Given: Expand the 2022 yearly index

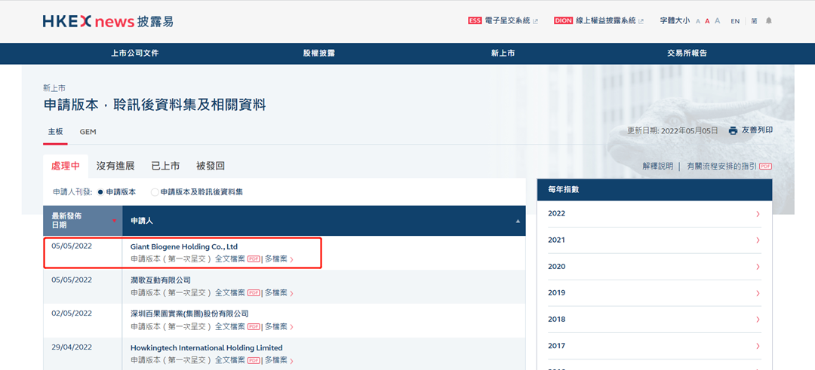Looking at the screenshot, I should coord(654,214).
